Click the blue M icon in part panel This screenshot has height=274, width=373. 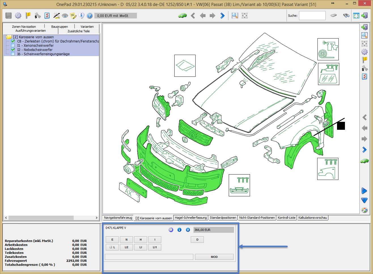click(x=171, y=230)
